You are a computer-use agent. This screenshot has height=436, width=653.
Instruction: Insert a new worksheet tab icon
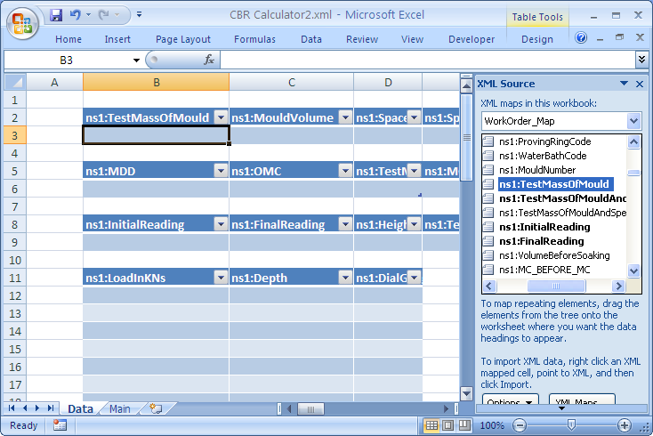(157, 409)
